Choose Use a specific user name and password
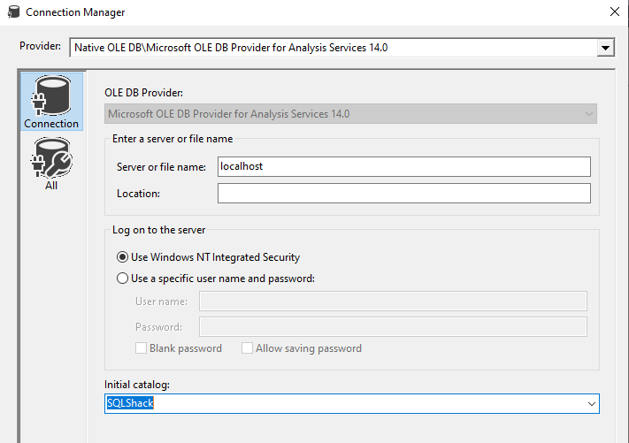 (x=122, y=279)
